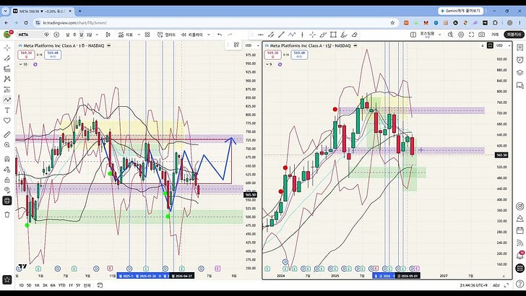Select the ruler measure tool
This screenshot has width=526, height=296.
7,134
